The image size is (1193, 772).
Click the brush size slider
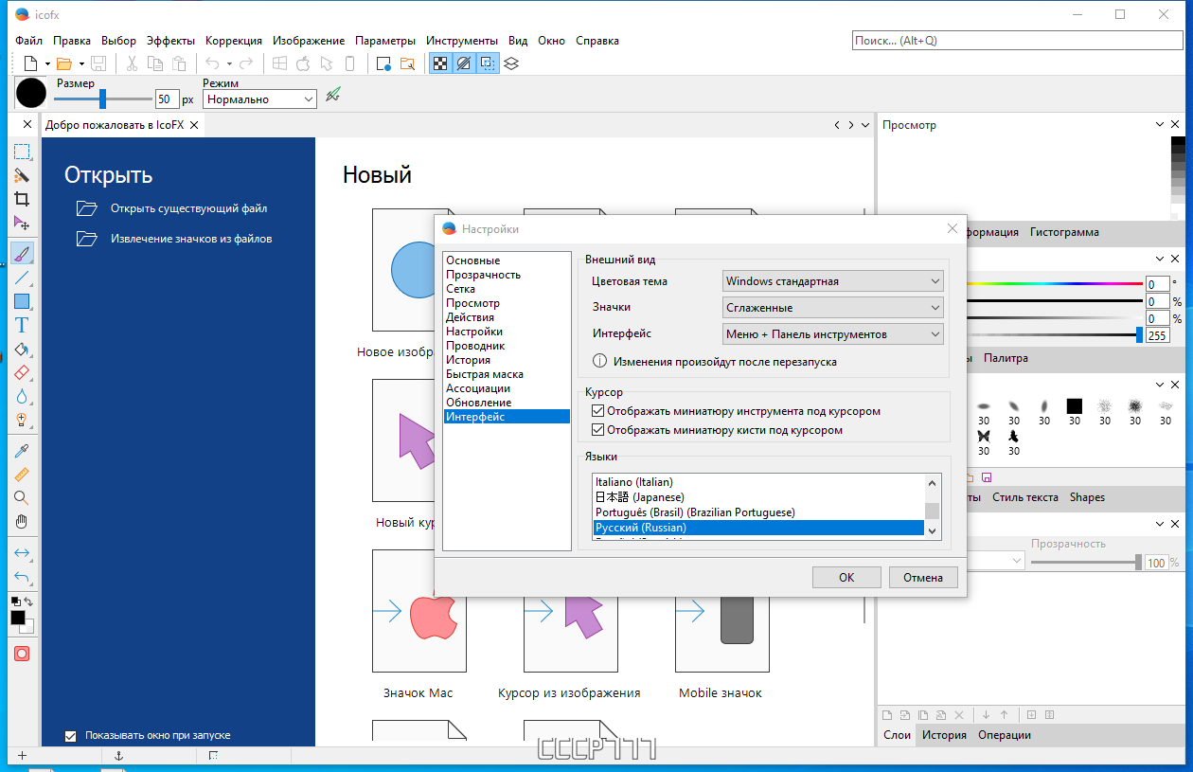pyautogui.click(x=102, y=99)
